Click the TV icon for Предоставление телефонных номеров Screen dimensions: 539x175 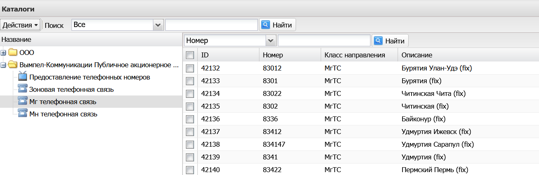23,77
